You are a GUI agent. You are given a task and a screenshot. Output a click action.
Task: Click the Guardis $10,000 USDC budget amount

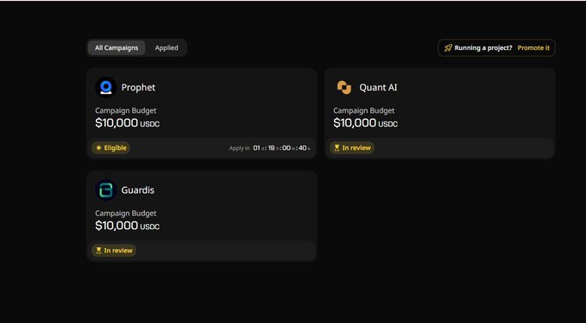128,226
